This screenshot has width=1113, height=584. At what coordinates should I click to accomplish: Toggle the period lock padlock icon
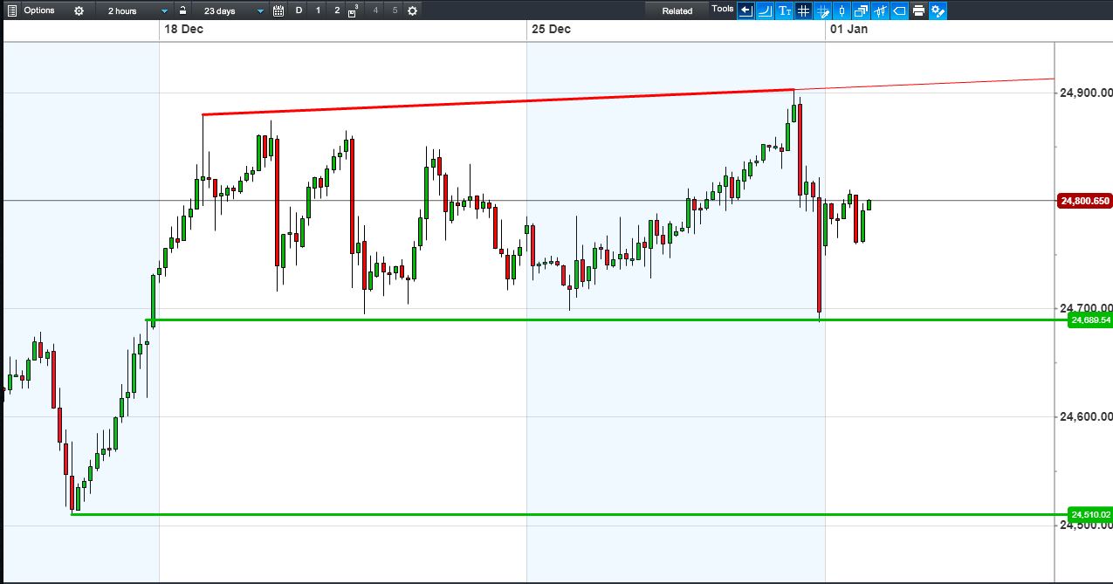[182, 10]
